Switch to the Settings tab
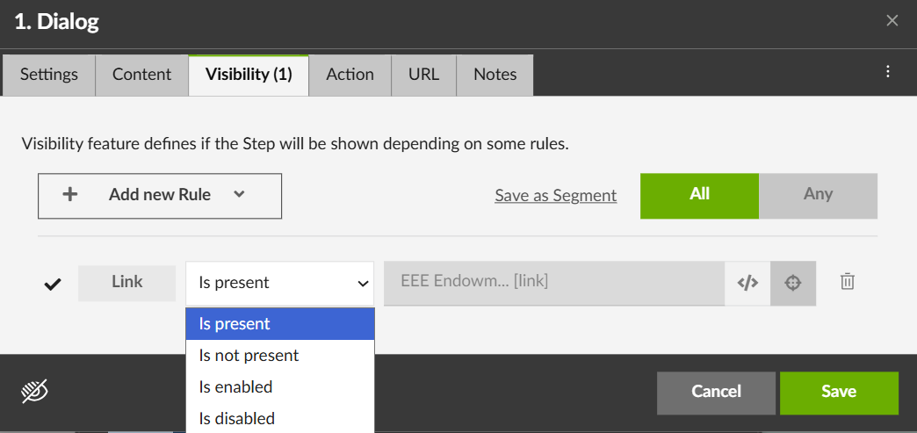This screenshot has width=917, height=433. point(49,75)
